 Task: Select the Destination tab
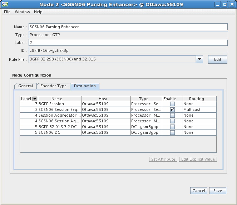click(85, 86)
